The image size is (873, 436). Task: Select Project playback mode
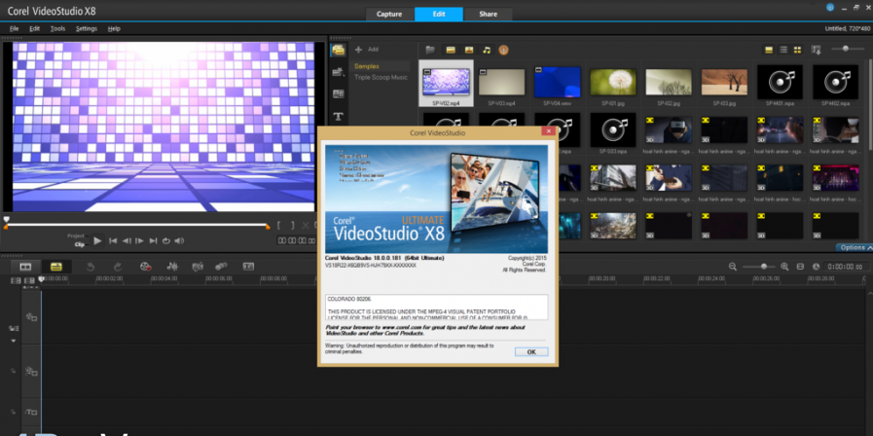pos(76,236)
